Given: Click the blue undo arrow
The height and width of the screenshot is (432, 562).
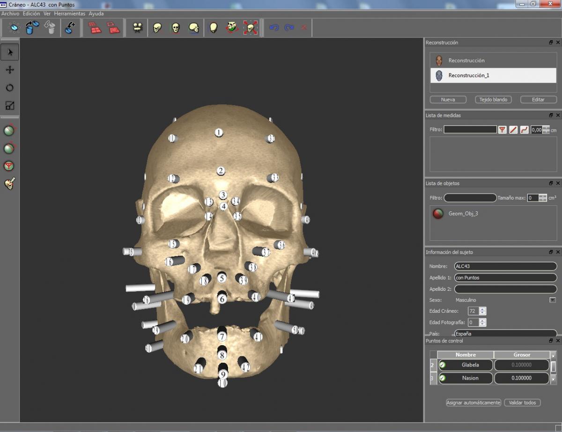Looking at the screenshot, I should pyautogui.click(x=274, y=28).
